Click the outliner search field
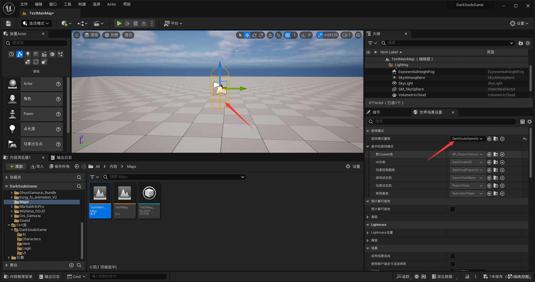Screen dimensions: 535x282 448,43
